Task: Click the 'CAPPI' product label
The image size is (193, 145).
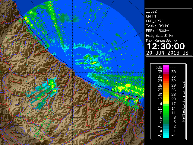Action: coord(151,16)
